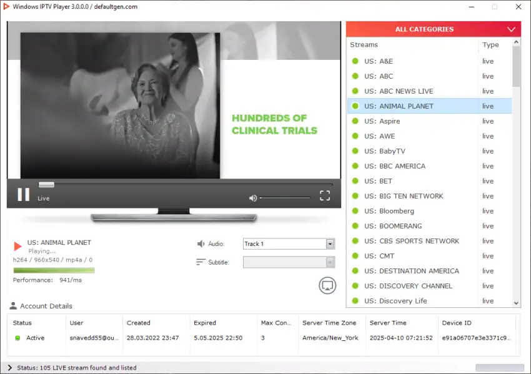Click the green performance bar

54,270
